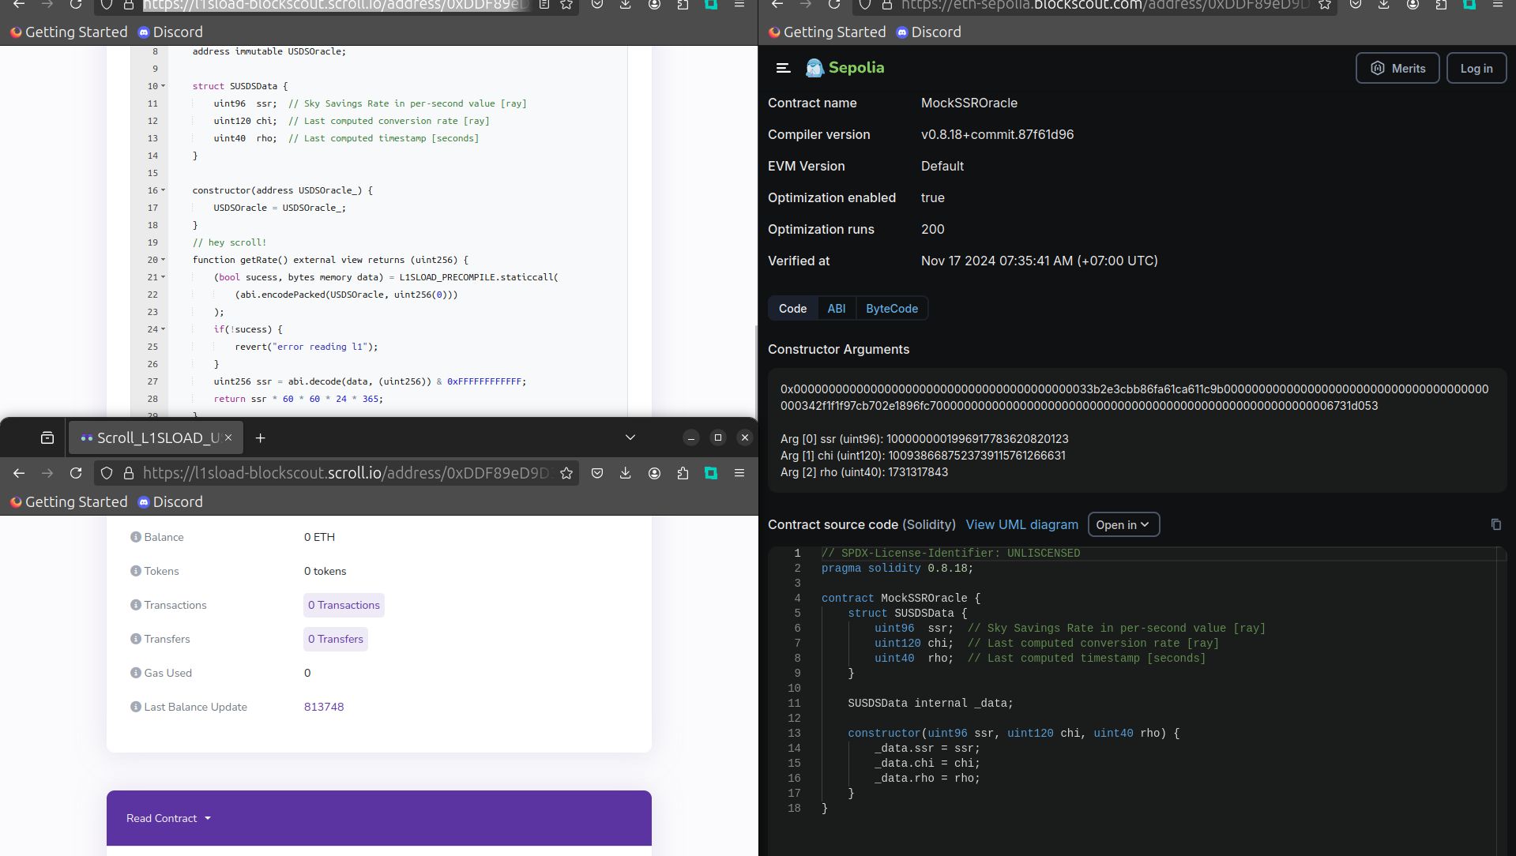Copy contract source code with copy icon
The width and height of the screenshot is (1516, 856).
pyautogui.click(x=1495, y=524)
